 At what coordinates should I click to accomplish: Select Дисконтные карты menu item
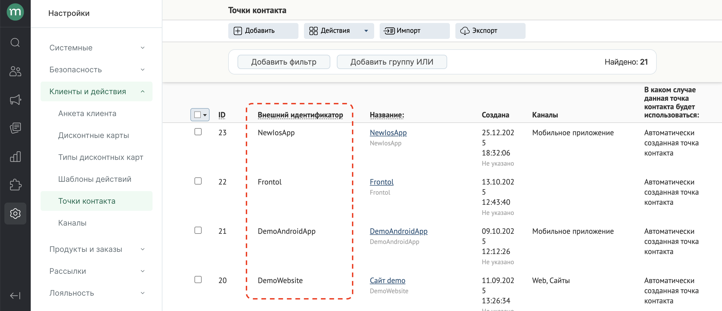93,135
